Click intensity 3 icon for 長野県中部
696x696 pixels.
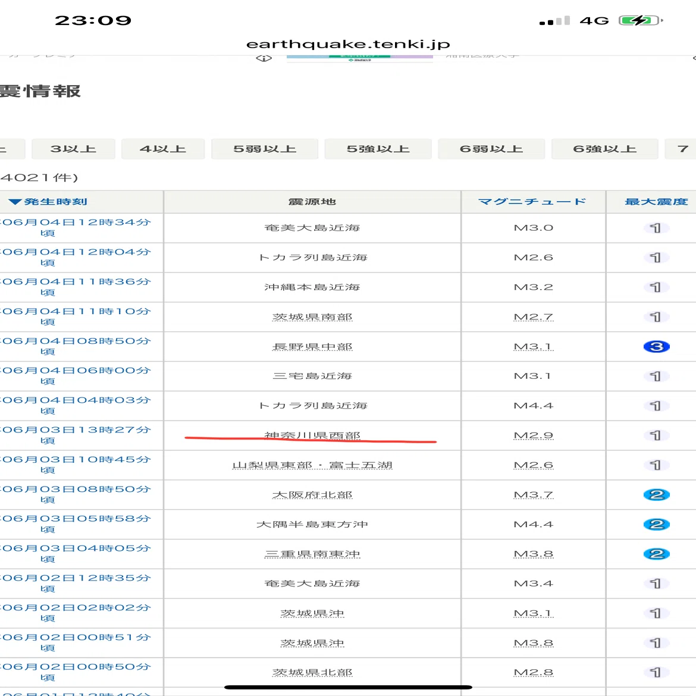tap(656, 347)
